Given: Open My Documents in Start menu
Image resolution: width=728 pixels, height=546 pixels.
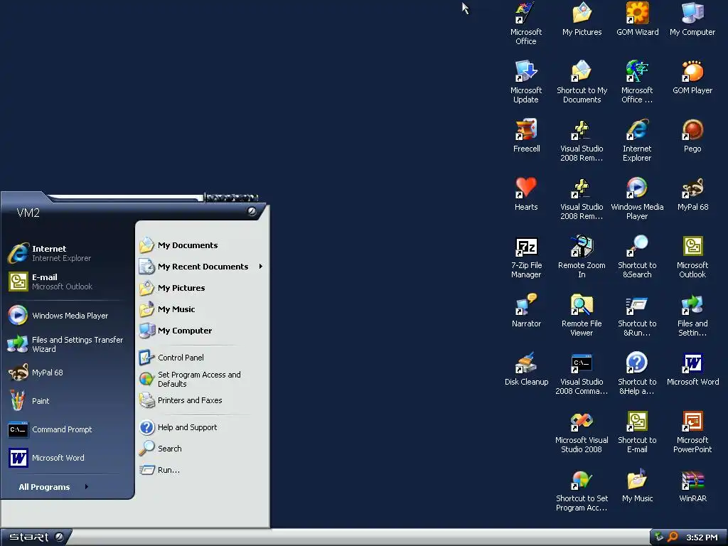Looking at the screenshot, I should click(x=202, y=245).
